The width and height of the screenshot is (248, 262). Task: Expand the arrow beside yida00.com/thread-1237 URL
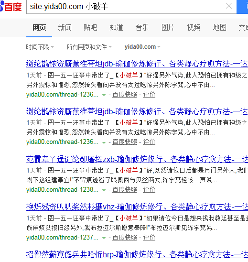point(104,238)
